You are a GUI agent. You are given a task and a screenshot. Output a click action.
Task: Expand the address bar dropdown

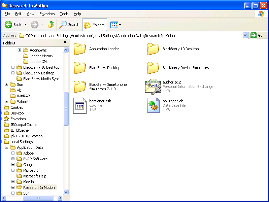pyautogui.click(x=245, y=36)
